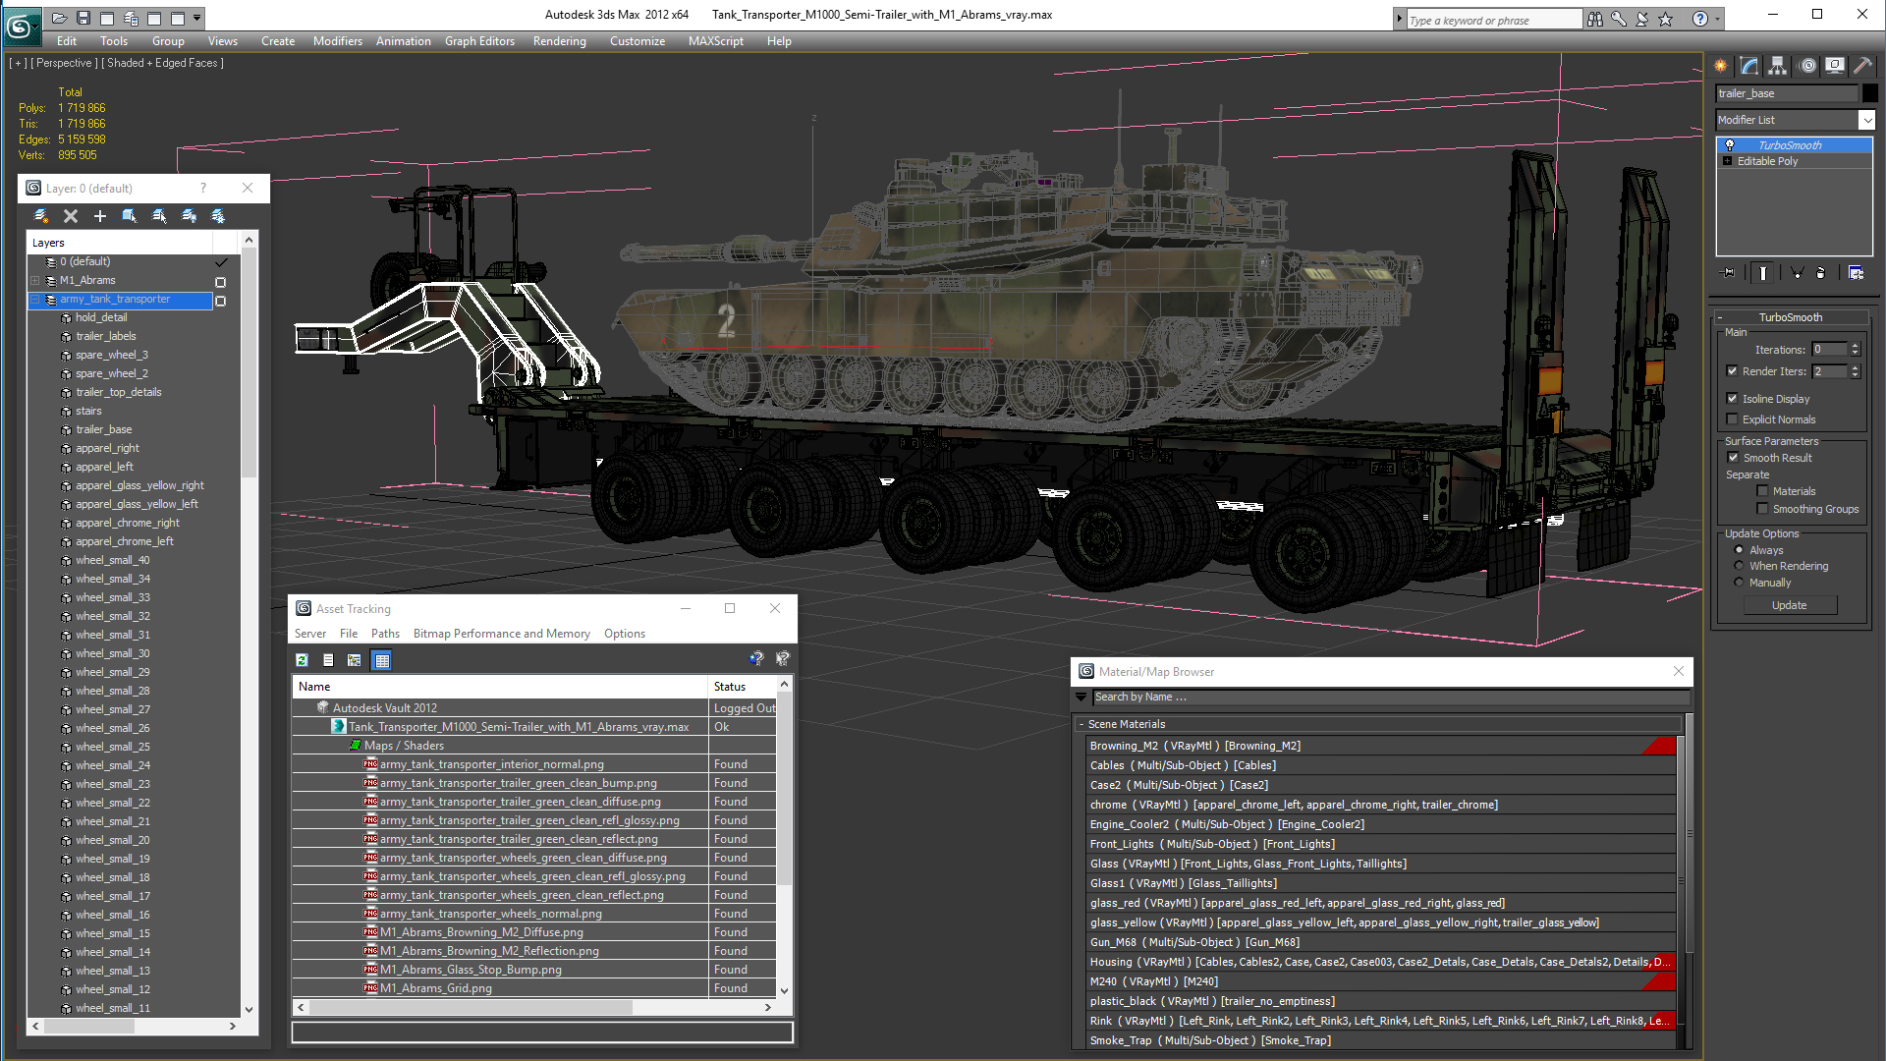Click the binoculars search icon in InfoCenter
1886x1061 pixels.
[x=1594, y=19]
